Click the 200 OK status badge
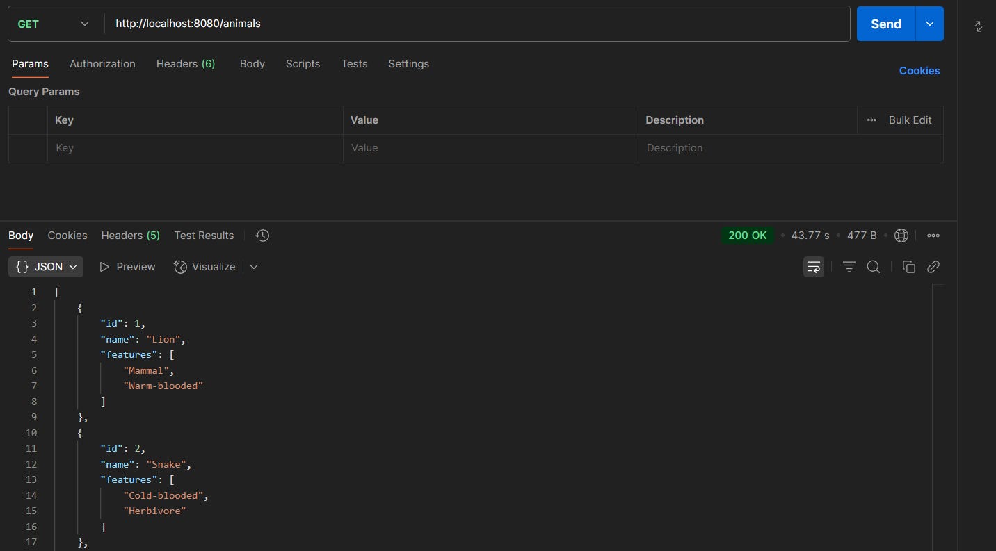 tap(748, 236)
